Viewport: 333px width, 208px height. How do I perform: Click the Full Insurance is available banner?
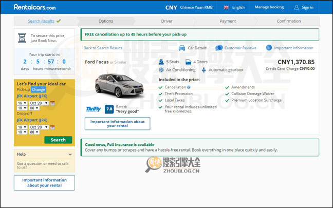(199, 147)
